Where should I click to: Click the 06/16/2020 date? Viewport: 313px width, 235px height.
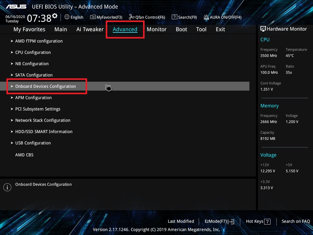coord(15,17)
